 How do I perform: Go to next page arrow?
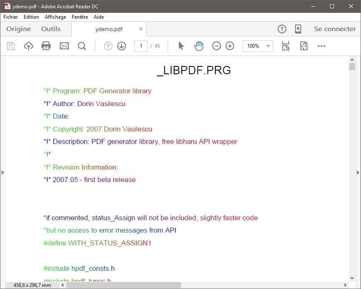click(122, 46)
